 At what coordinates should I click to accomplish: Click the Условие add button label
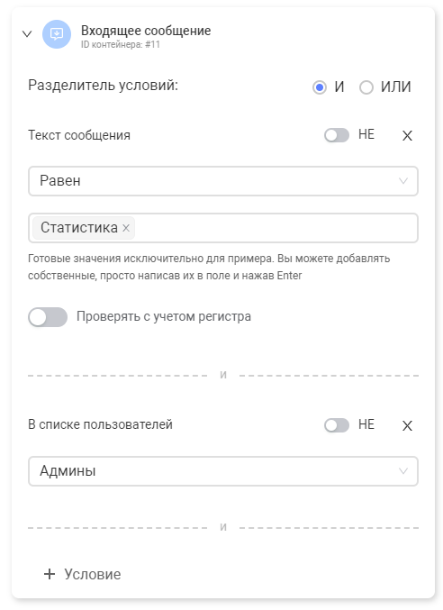coord(93,574)
